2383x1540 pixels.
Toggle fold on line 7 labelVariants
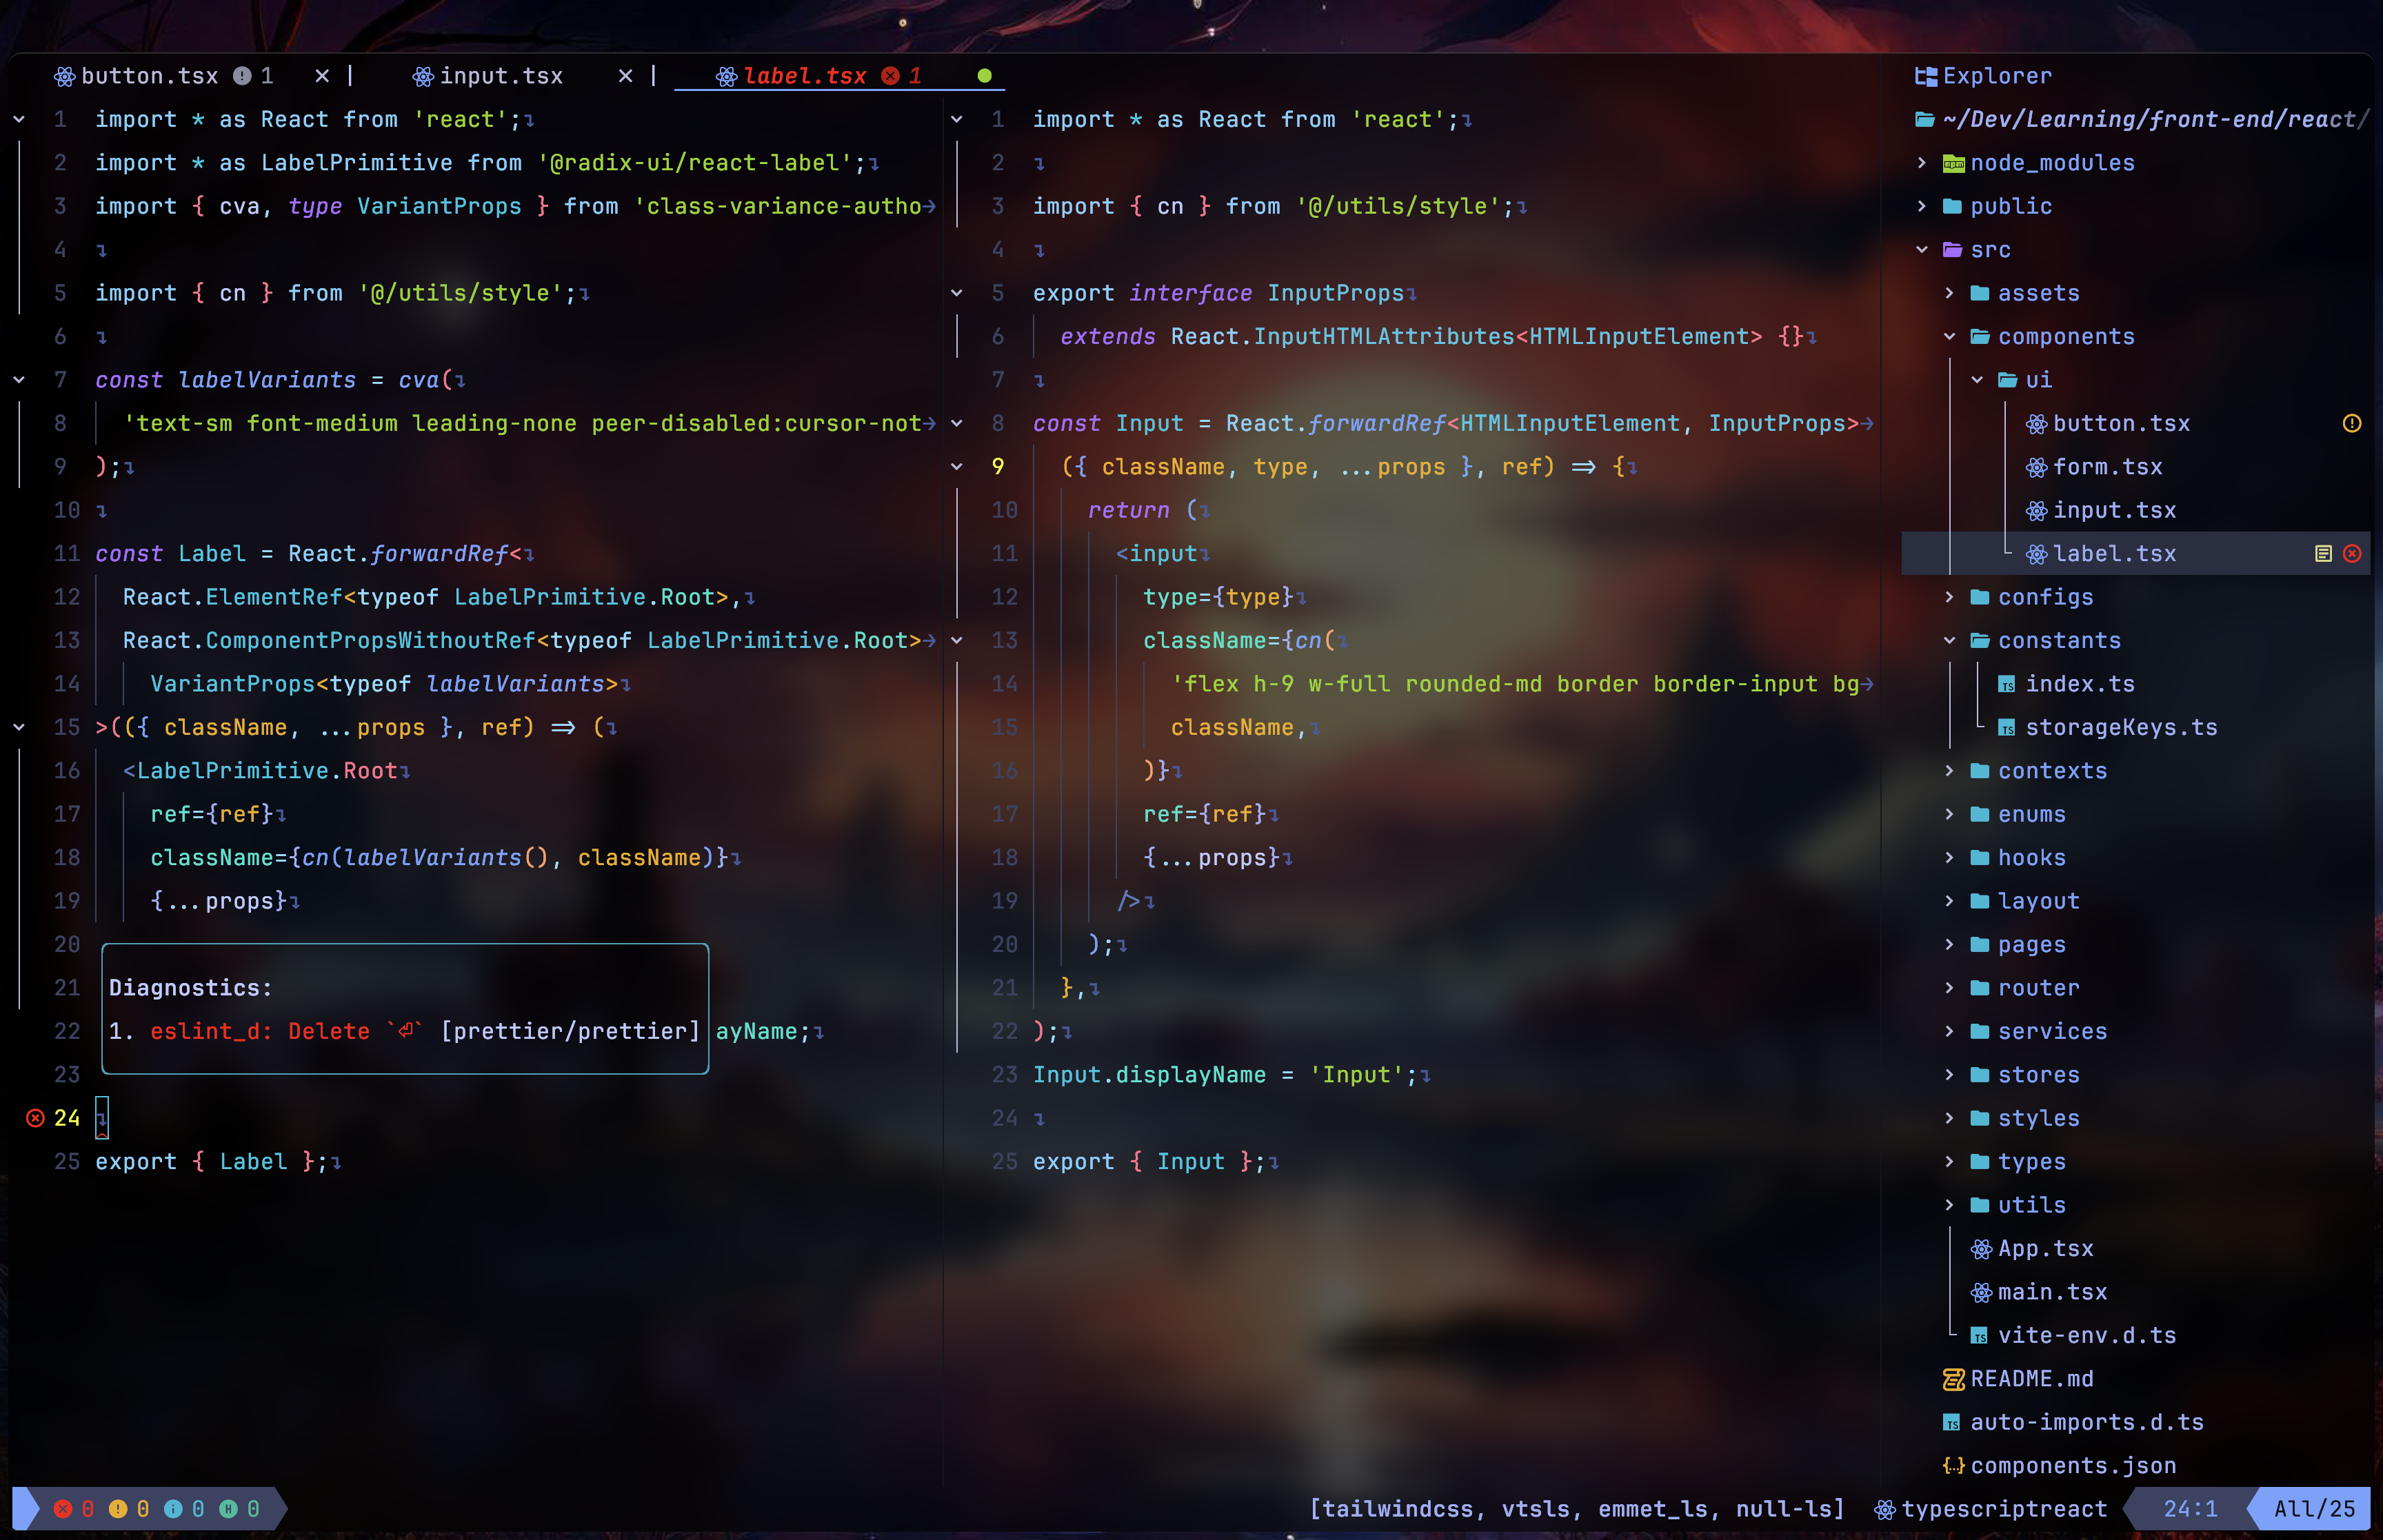[19, 380]
